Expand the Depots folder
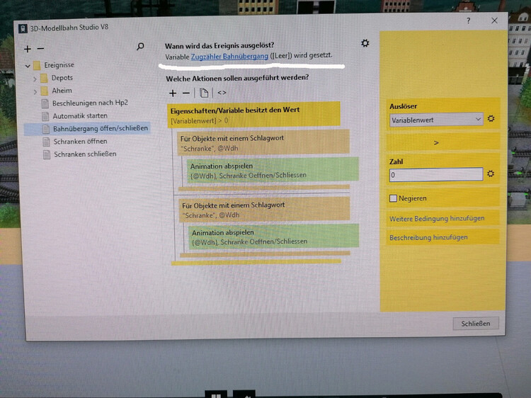Image resolution: width=531 pixels, height=398 pixels. [x=35, y=79]
